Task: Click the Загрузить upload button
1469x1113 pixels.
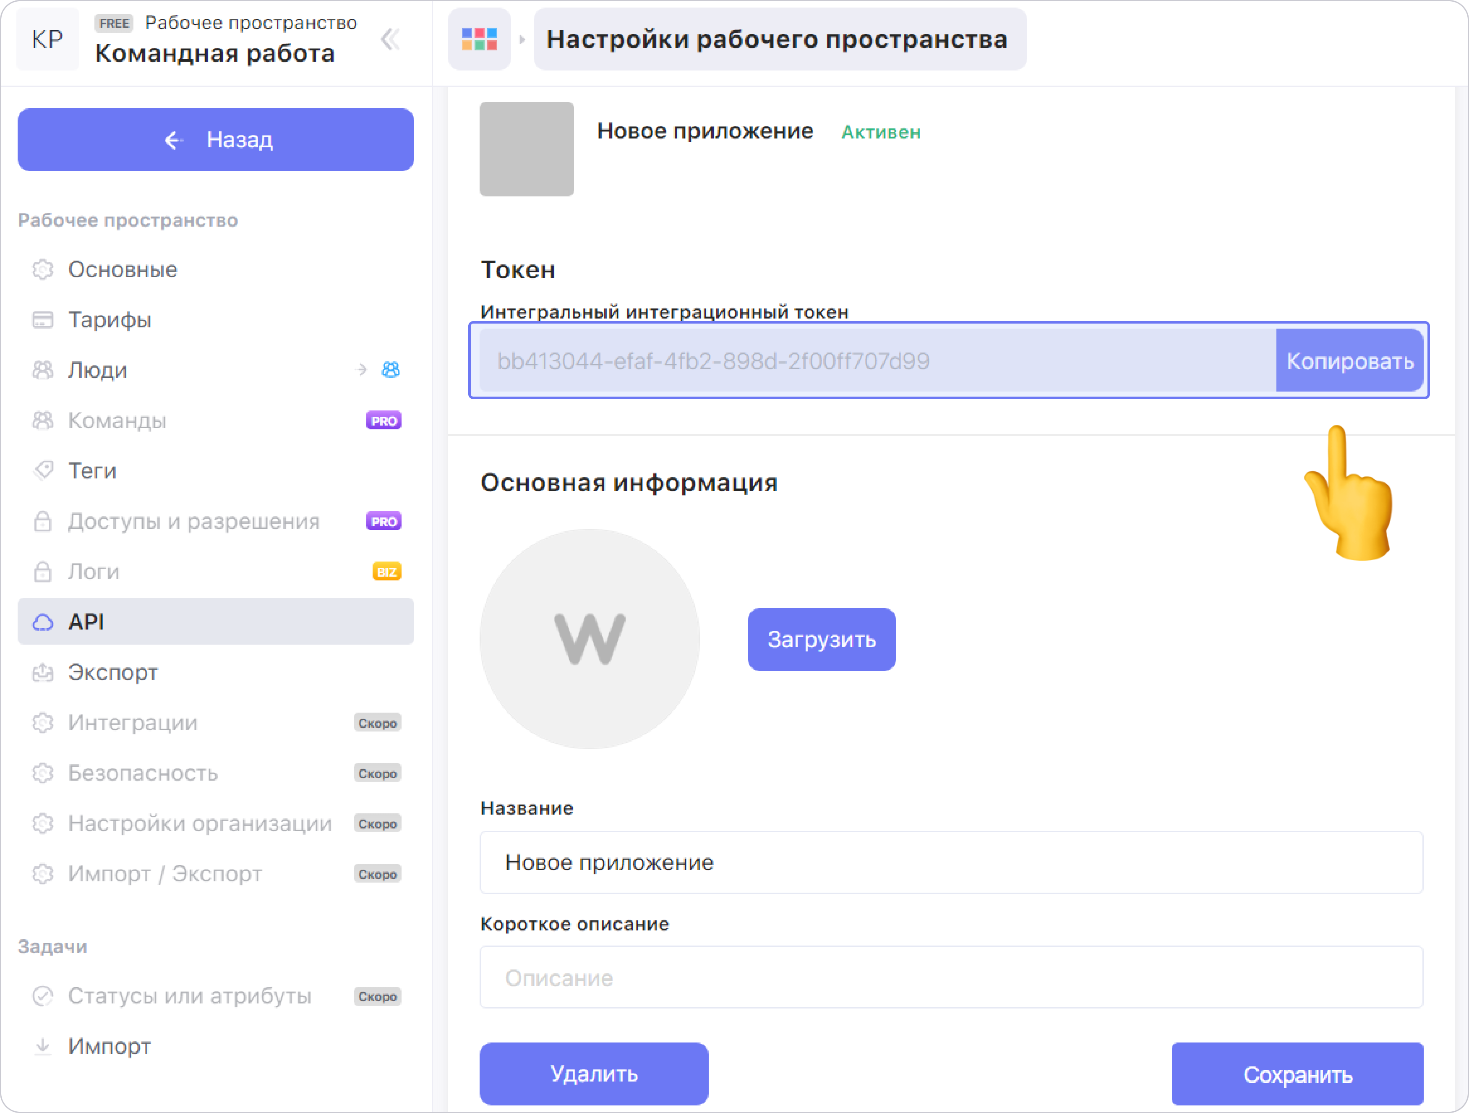Action: [x=822, y=640]
